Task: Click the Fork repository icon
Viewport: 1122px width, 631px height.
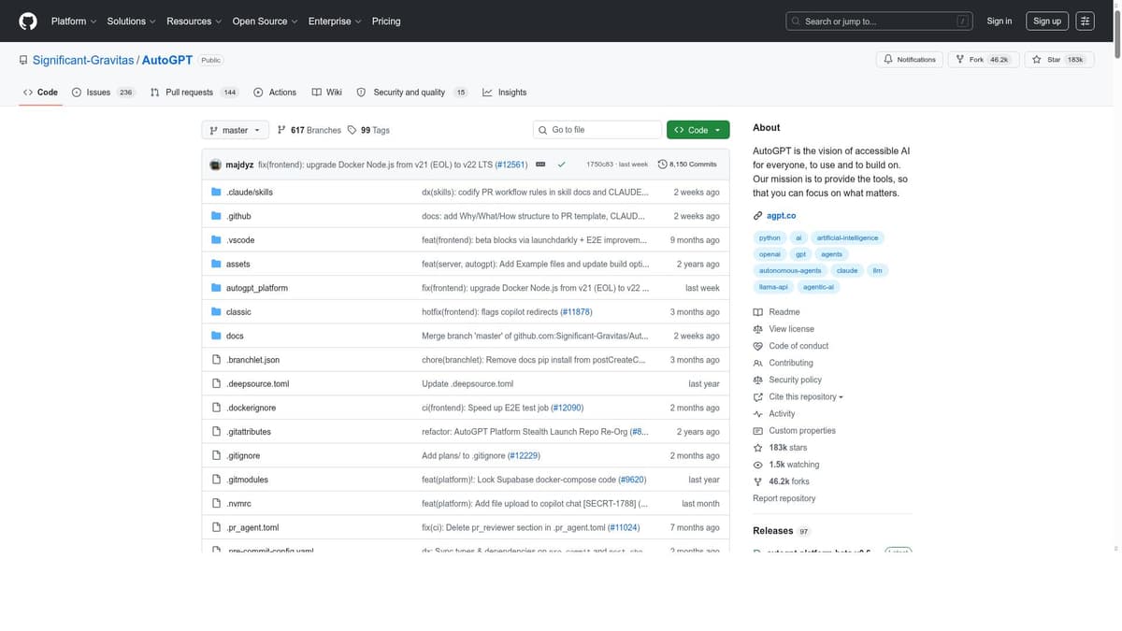Action: pos(960,60)
